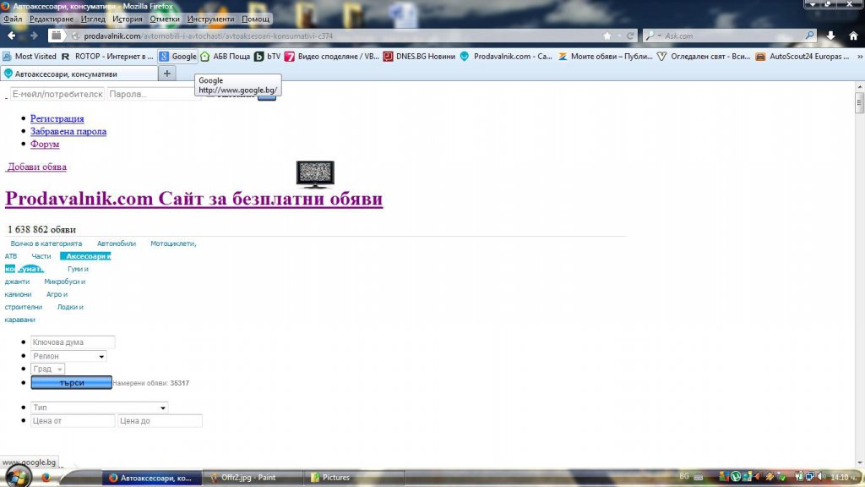This screenshot has width=865, height=487.
Task: Open the Форум link
Action: pyautogui.click(x=45, y=144)
